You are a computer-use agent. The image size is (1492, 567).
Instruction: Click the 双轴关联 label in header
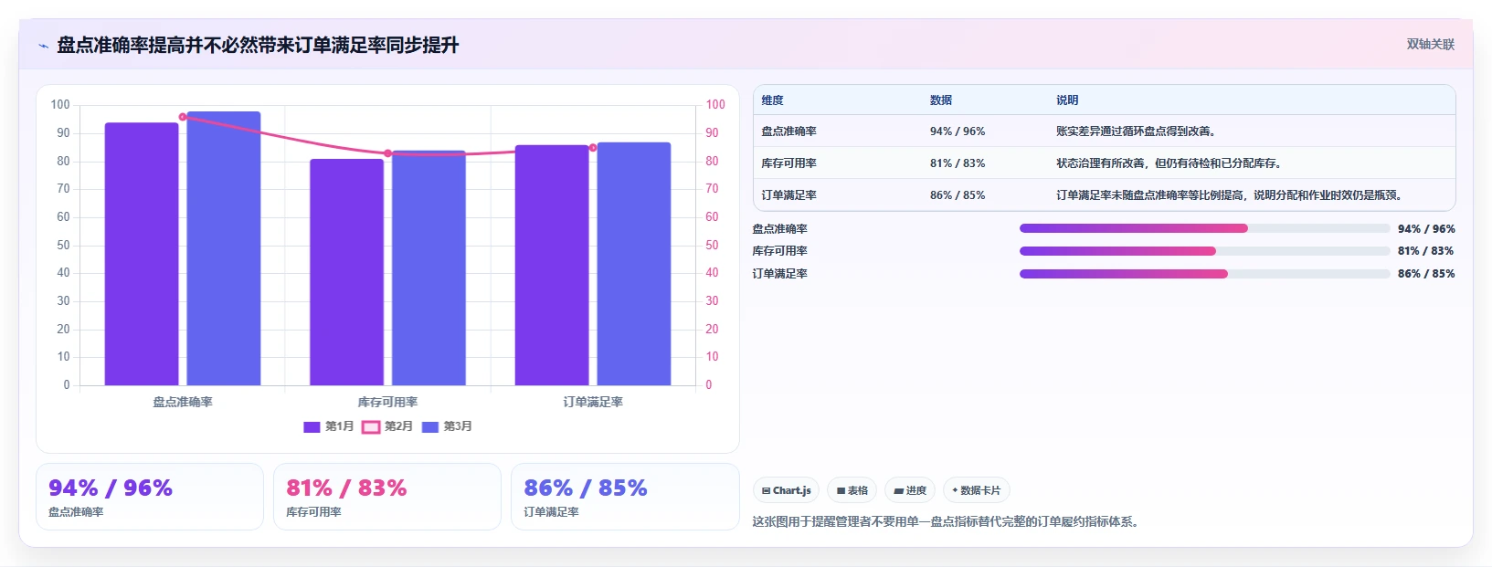[x=1430, y=45]
